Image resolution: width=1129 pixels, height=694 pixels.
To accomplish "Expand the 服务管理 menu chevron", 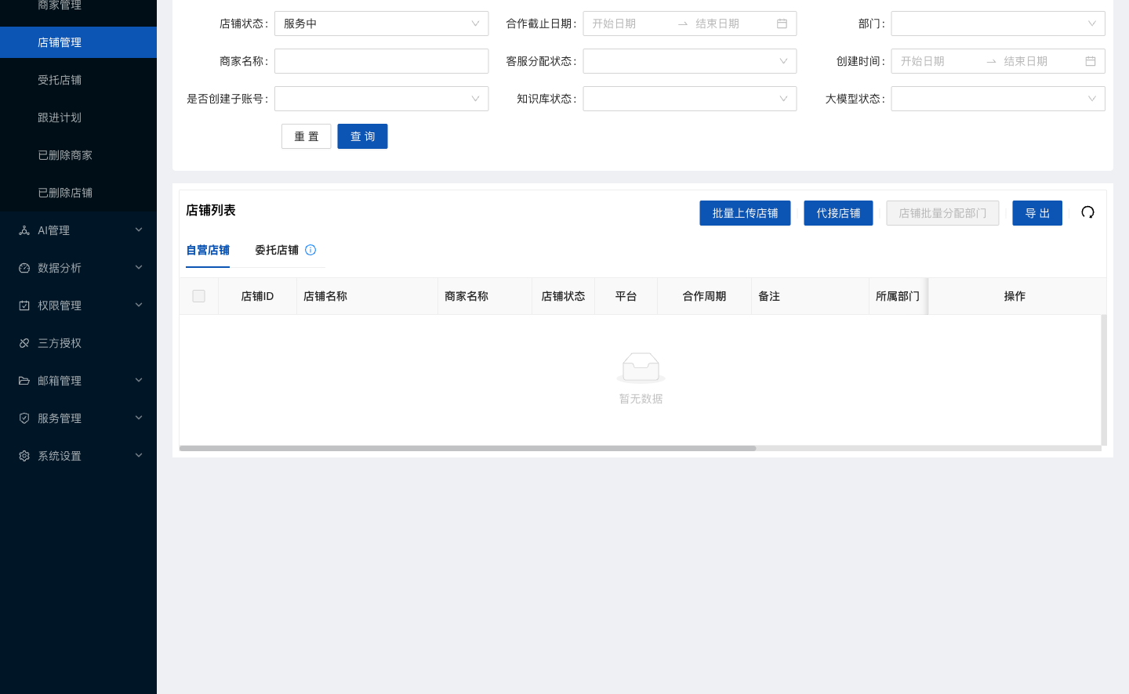I will pos(139,417).
